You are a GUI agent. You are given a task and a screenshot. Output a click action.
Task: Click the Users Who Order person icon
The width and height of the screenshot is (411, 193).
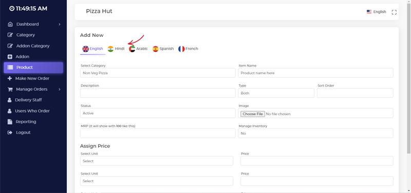click(9, 111)
